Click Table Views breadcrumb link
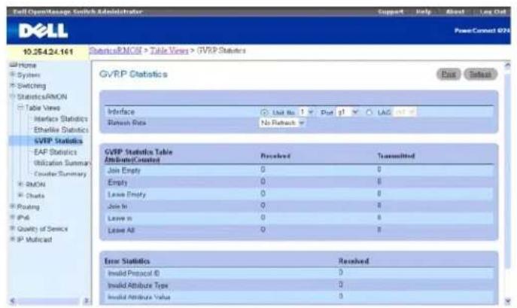517x308 pixels. [169, 50]
